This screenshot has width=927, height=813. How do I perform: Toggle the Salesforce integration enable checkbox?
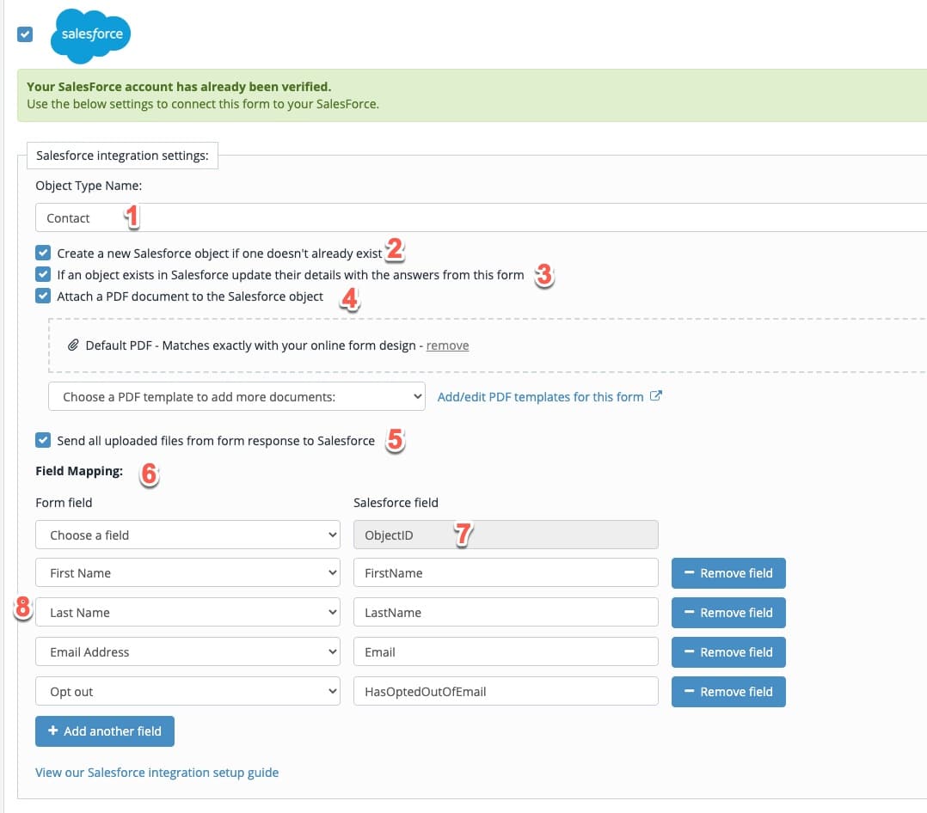(25, 34)
